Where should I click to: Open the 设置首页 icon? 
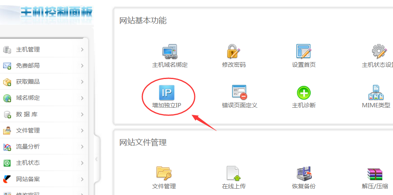tap(304, 52)
